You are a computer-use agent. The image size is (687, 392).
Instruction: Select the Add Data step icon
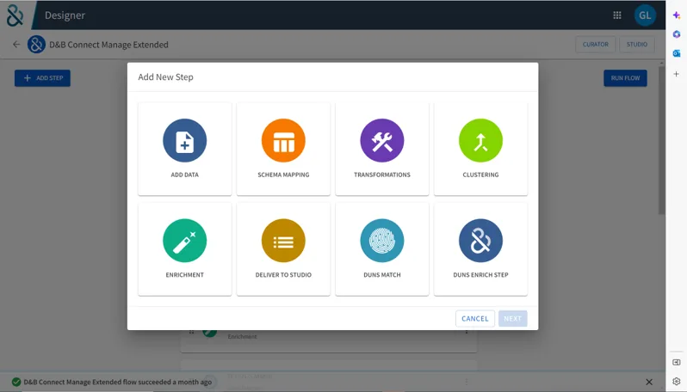[x=184, y=140]
